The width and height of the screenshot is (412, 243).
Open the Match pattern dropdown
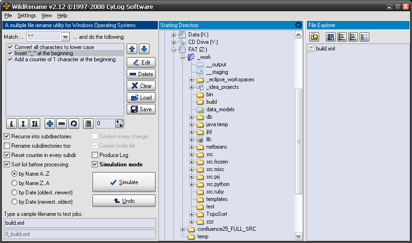[65, 36]
